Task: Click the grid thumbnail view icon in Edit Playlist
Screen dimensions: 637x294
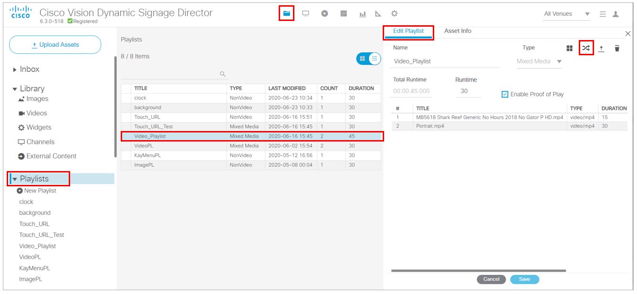Action: point(569,48)
